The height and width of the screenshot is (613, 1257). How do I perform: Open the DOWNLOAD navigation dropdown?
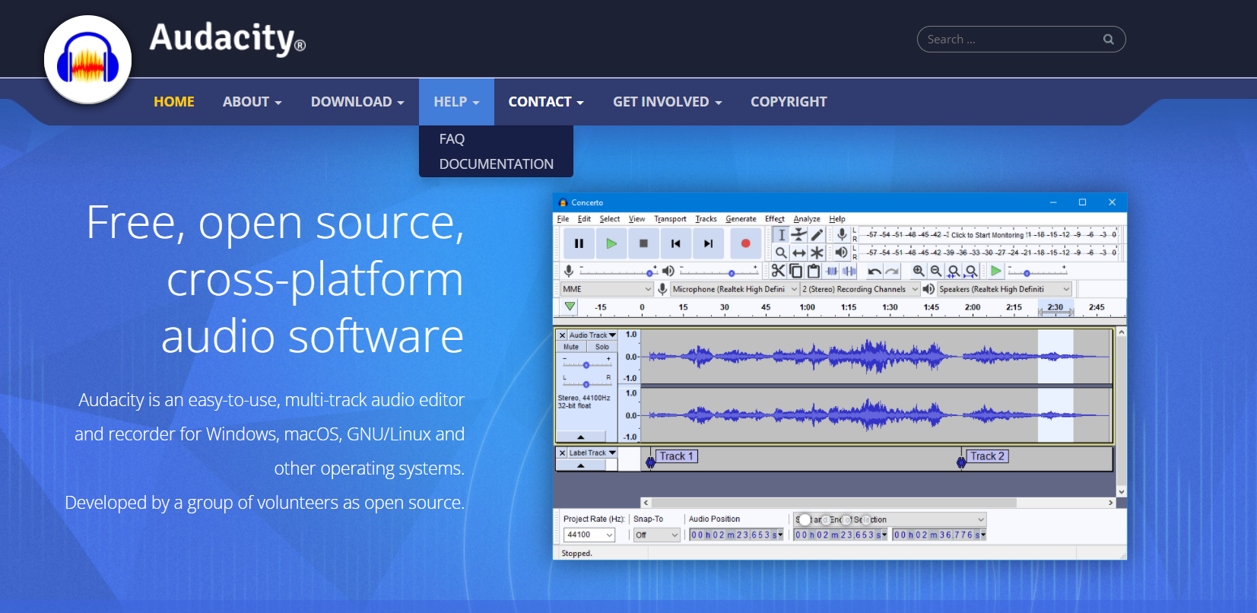click(x=357, y=102)
